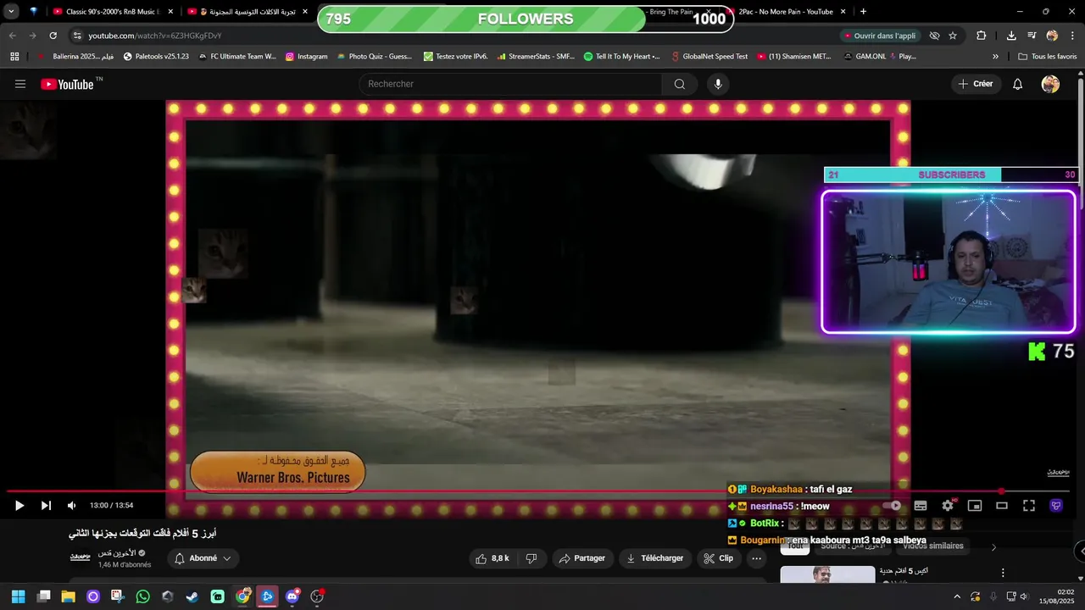Open Discord from the taskbar
The height and width of the screenshot is (610, 1085).
tap(292, 596)
